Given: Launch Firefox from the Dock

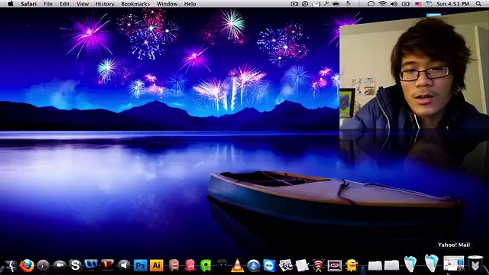Looking at the screenshot, I should pyautogui.click(x=27, y=265).
